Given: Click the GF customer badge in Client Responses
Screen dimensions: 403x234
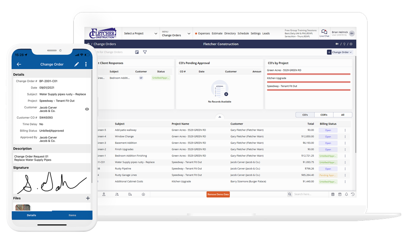Looking at the screenshot, I should (x=141, y=78).
